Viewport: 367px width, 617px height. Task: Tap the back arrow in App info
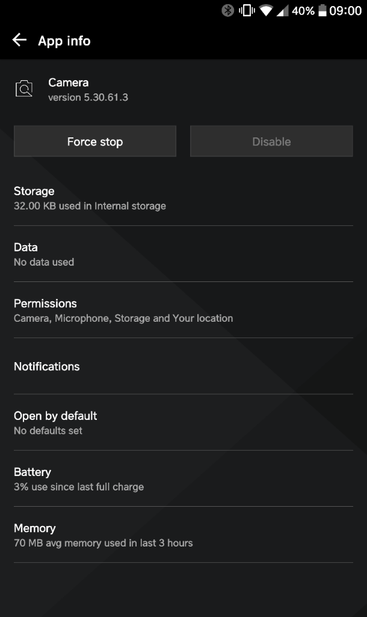pyautogui.click(x=19, y=40)
